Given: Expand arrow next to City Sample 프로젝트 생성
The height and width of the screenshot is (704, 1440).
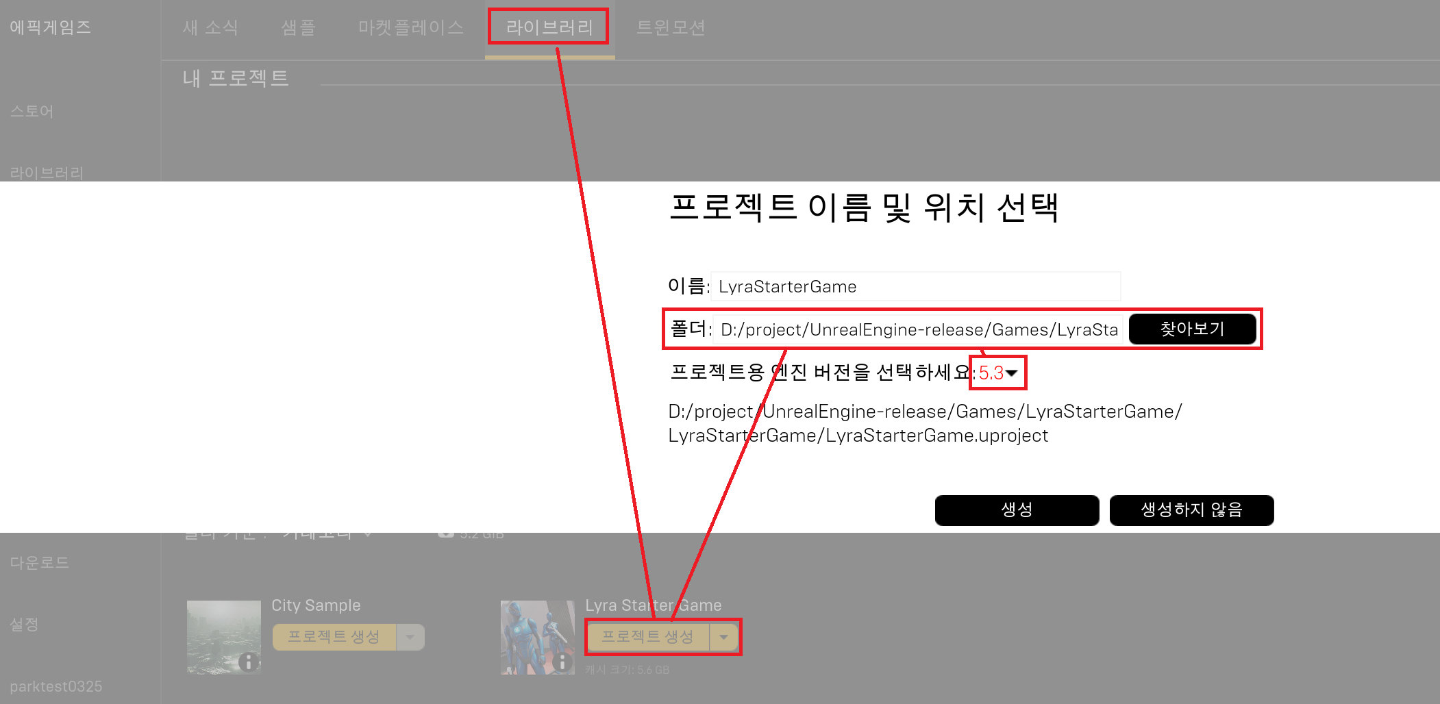Looking at the screenshot, I should pyautogui.click(x=410, y=637).
